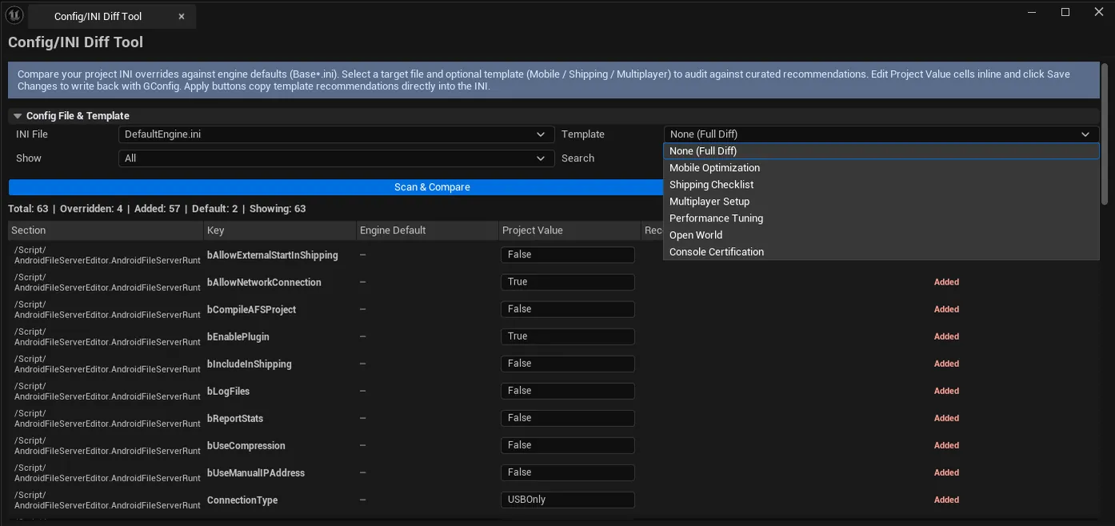Choose Multiplayer Setup template option
This screenshot has height=526, width=1115.
pyautogui.click(x=881, y=201)
